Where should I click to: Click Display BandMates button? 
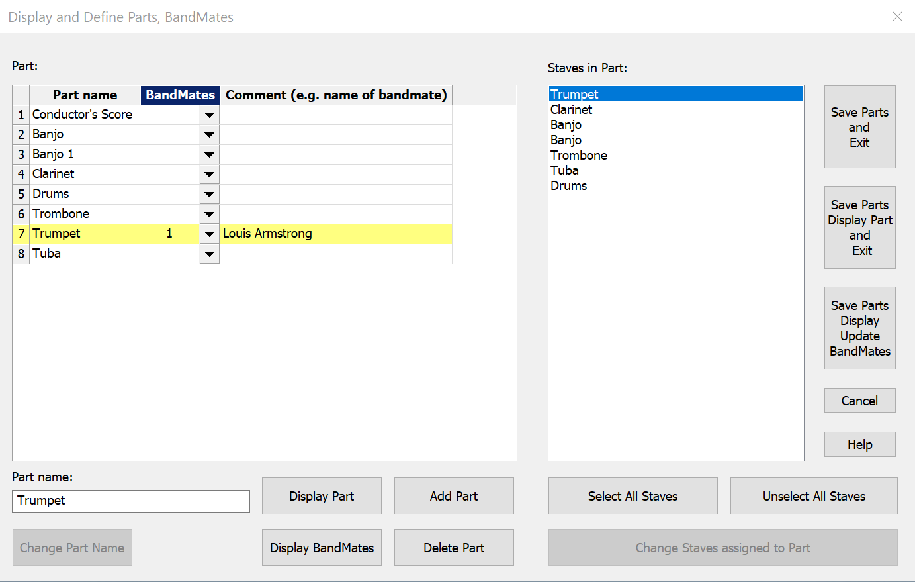pos(322,548)
